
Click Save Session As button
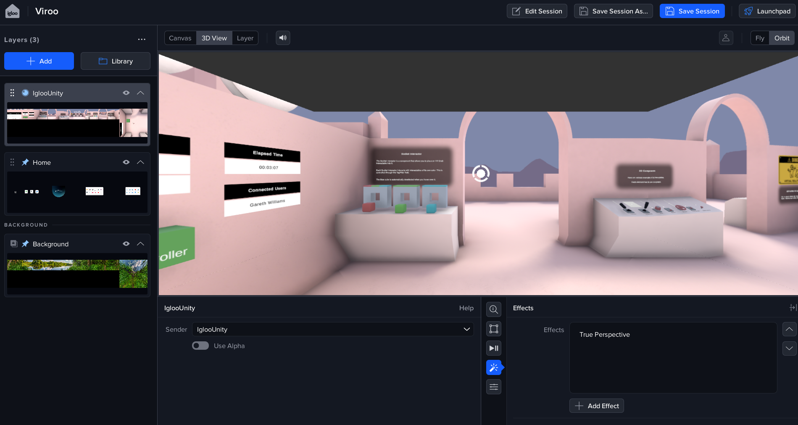614,11
